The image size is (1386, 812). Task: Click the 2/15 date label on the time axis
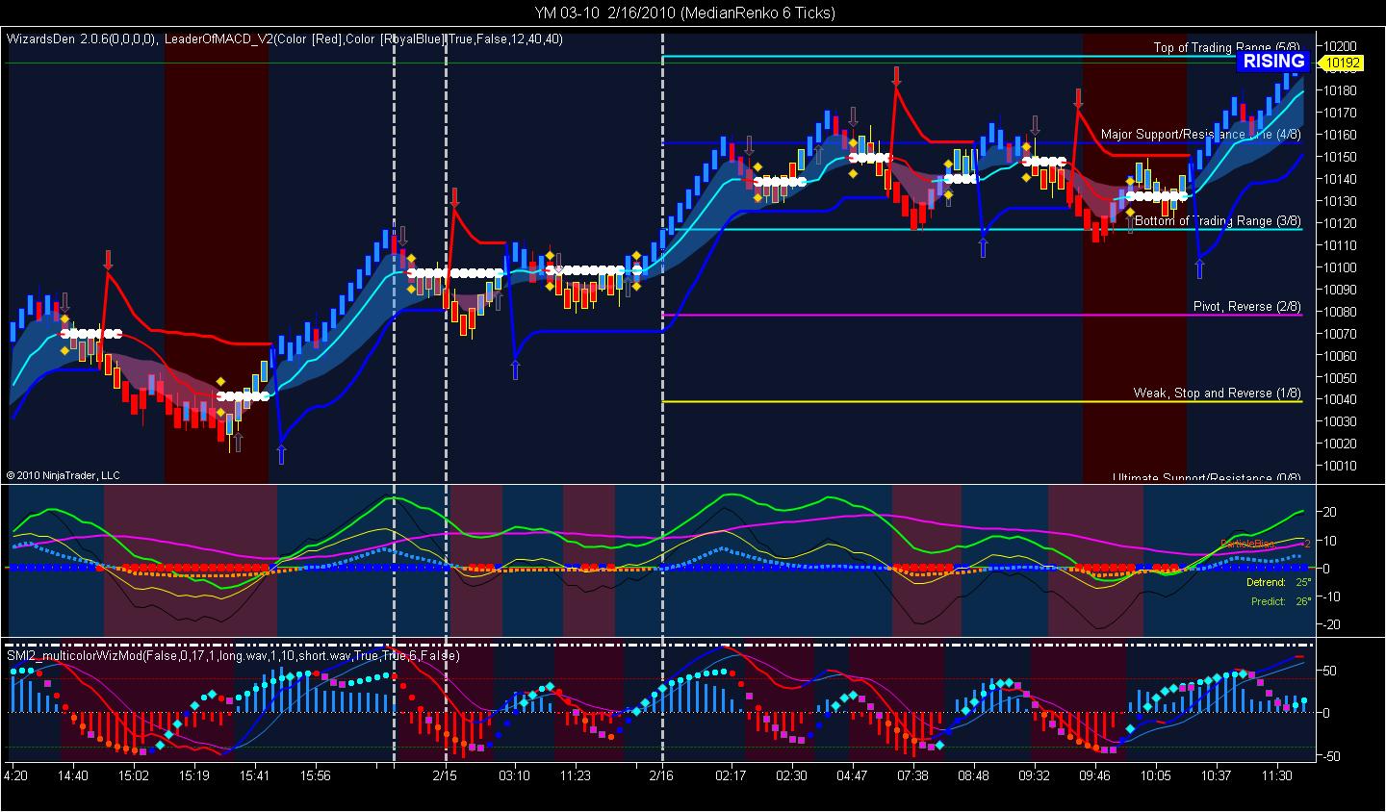(x=445, y=775)
